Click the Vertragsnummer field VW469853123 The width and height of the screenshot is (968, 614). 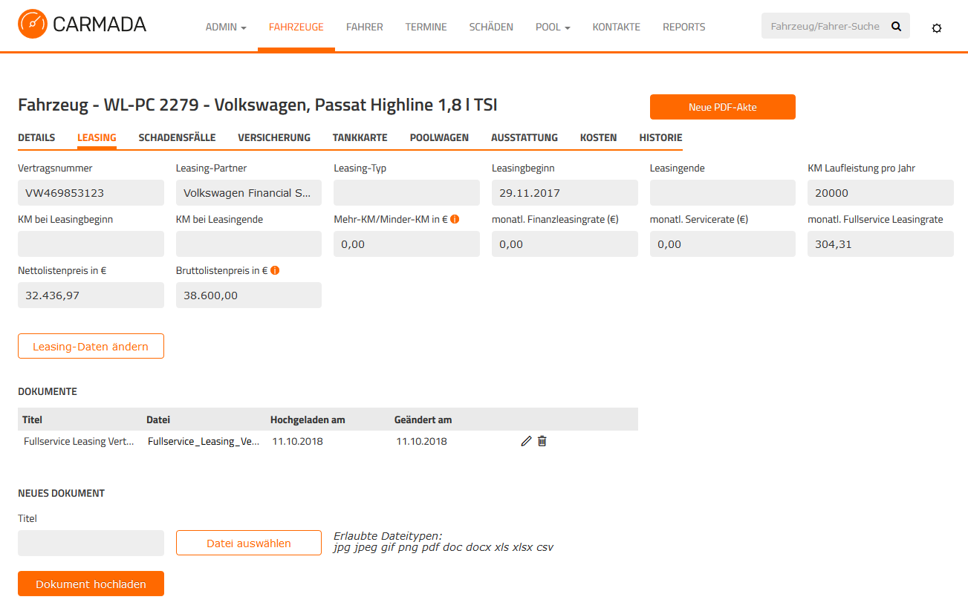pos(91,193)
